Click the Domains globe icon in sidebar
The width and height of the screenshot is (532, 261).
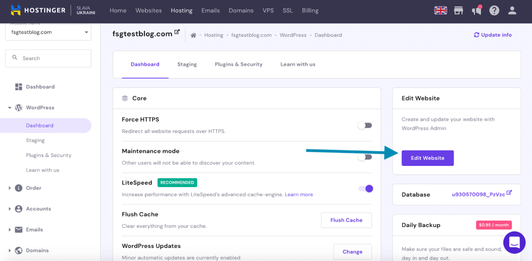coord(18,251)
